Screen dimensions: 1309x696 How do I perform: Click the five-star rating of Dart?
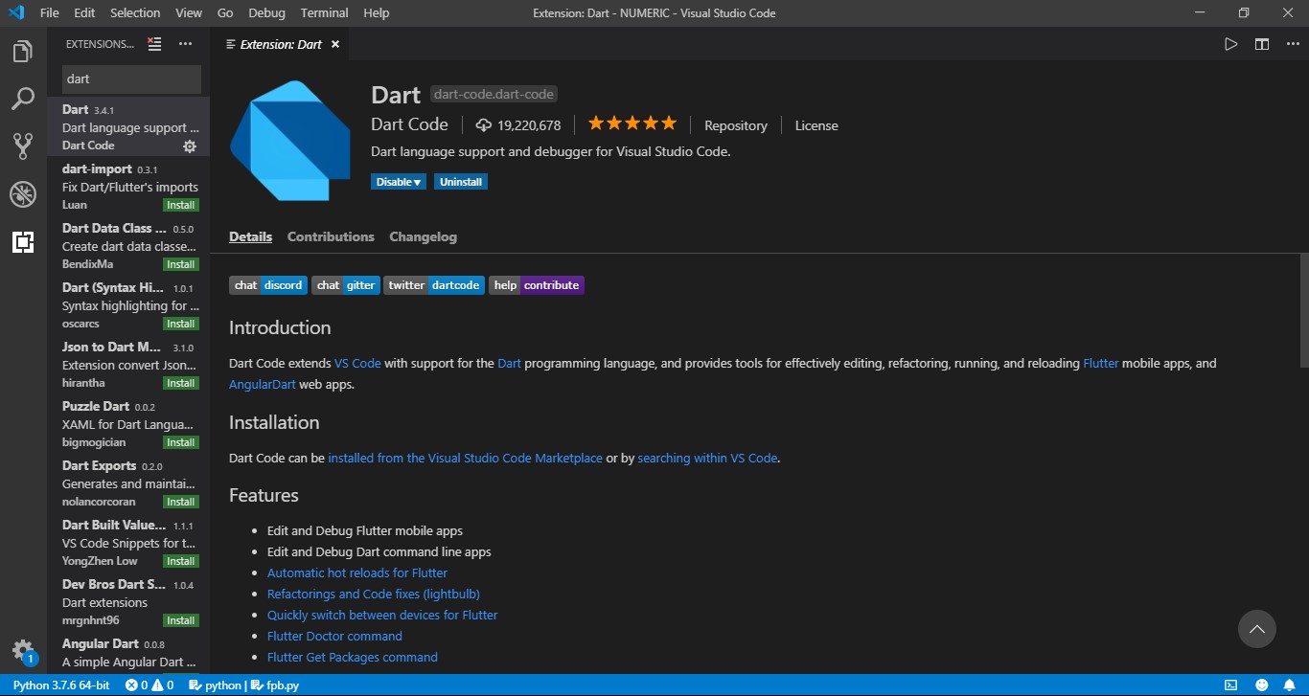[x=632, y=123]
